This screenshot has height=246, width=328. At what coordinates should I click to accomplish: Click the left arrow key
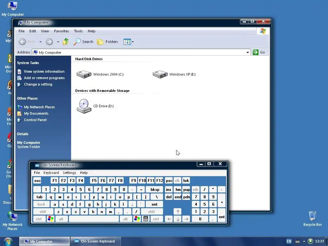point(169,219)
